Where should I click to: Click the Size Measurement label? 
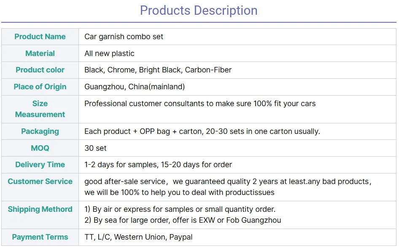click(x=40, y=109)
